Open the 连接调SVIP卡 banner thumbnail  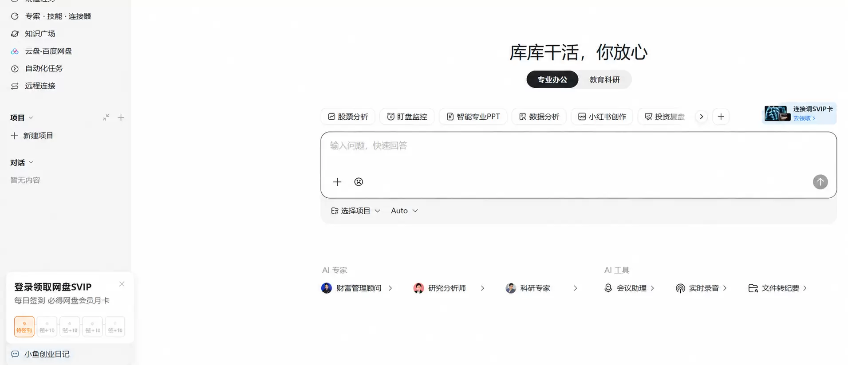tap(777, 114)
